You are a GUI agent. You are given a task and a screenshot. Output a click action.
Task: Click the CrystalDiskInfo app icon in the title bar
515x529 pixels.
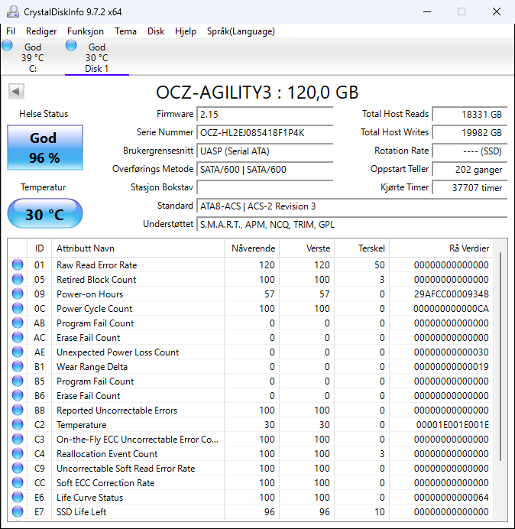pyautogui.click(x=13, y=11)
